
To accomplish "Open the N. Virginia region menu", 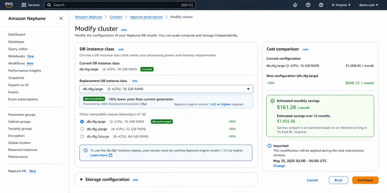I will click(x=341, y=5).
